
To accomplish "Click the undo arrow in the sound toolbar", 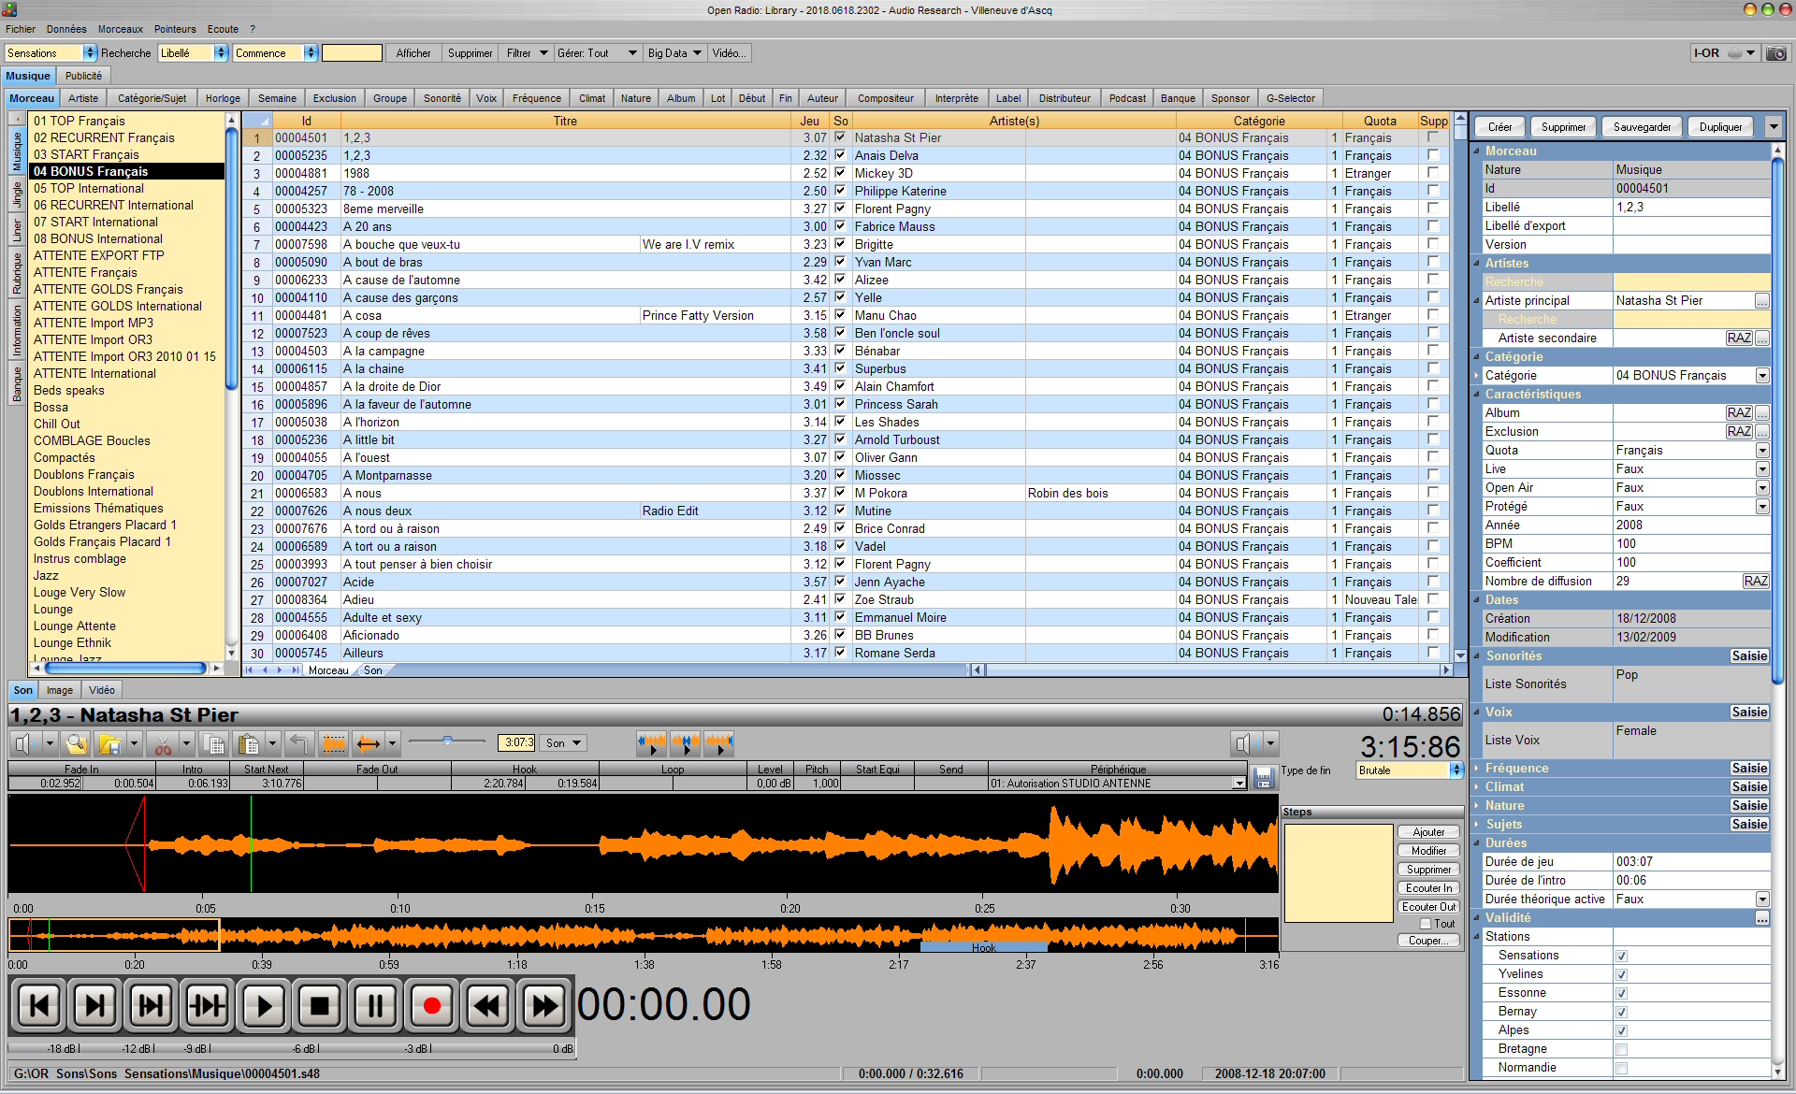I will tap(300, 743).
